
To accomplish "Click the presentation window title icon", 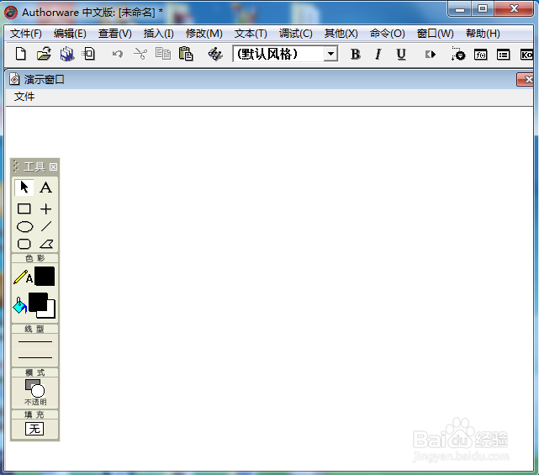I will click(x=14, y=79).
